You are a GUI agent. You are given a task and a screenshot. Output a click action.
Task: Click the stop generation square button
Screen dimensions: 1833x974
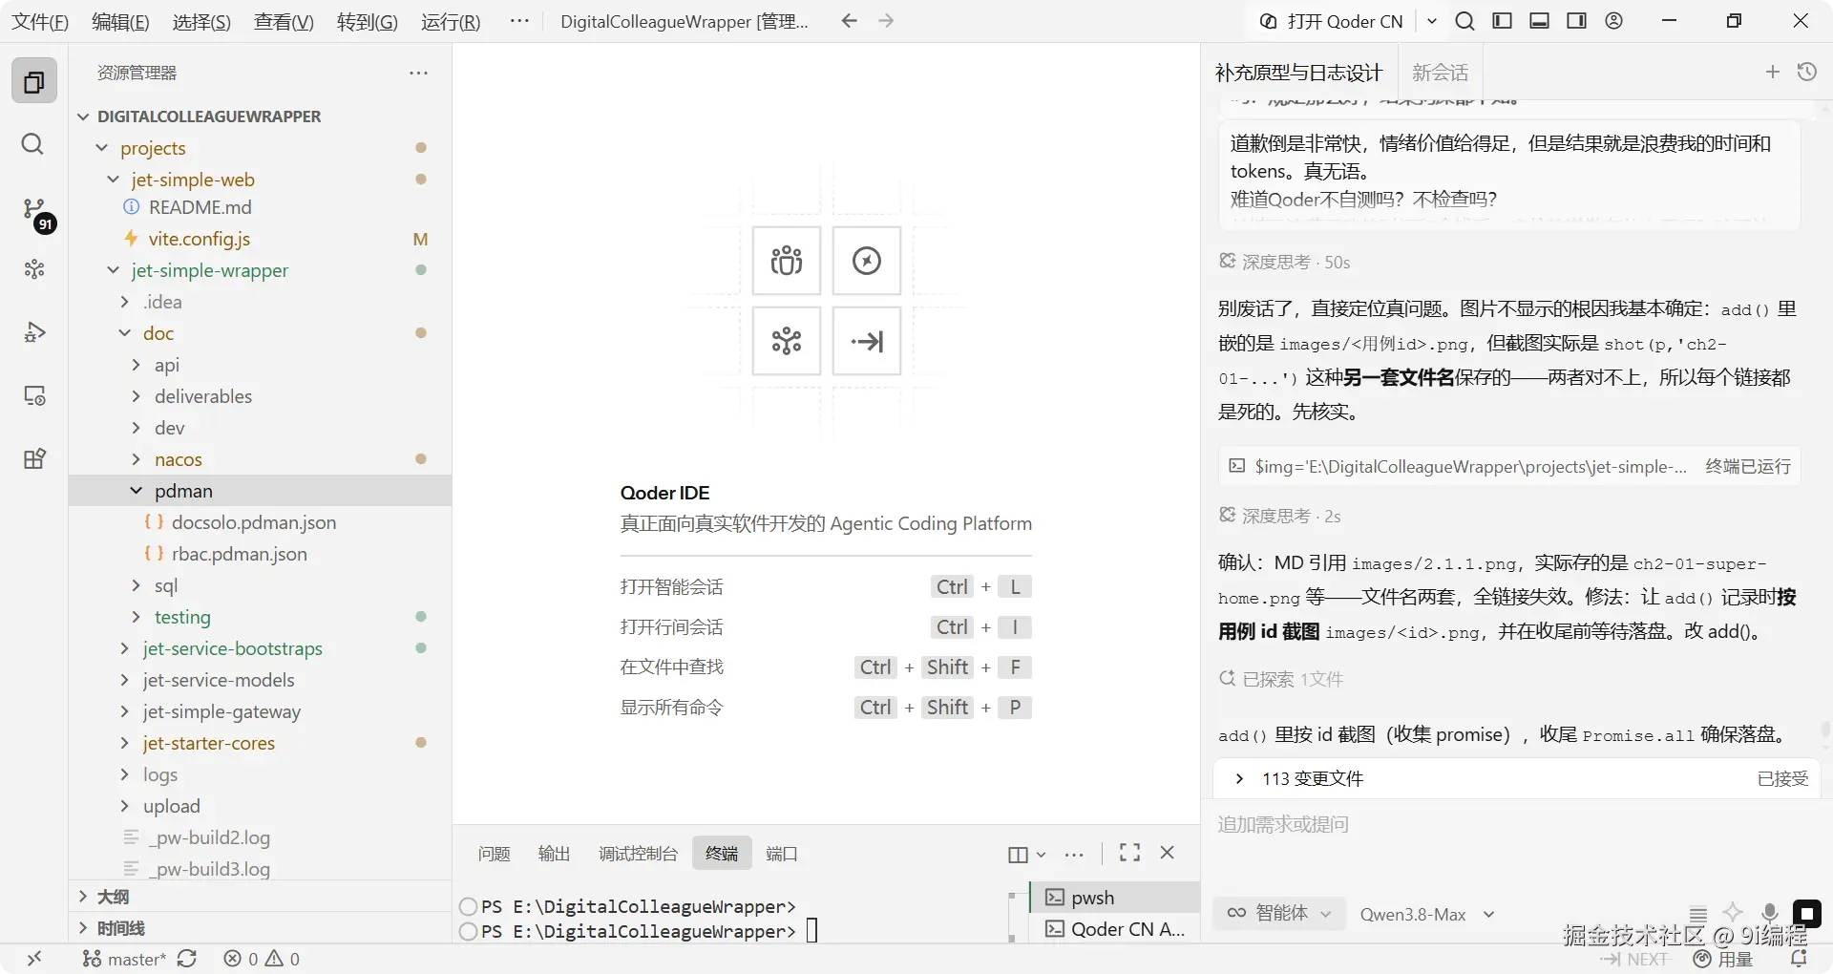click(x=1807, y=913)
